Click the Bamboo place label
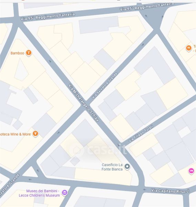Screen dimensions: 196x207 [x=18, y=53]
